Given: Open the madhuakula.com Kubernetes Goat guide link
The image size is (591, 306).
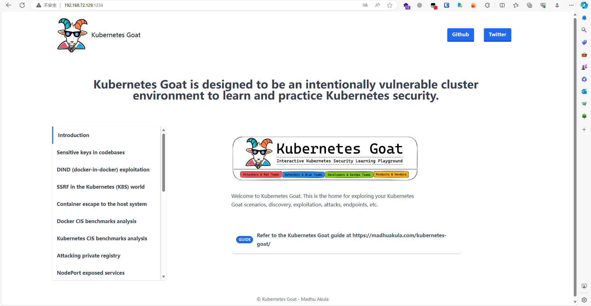Looking at the screenshot, I should coord(352,240).
